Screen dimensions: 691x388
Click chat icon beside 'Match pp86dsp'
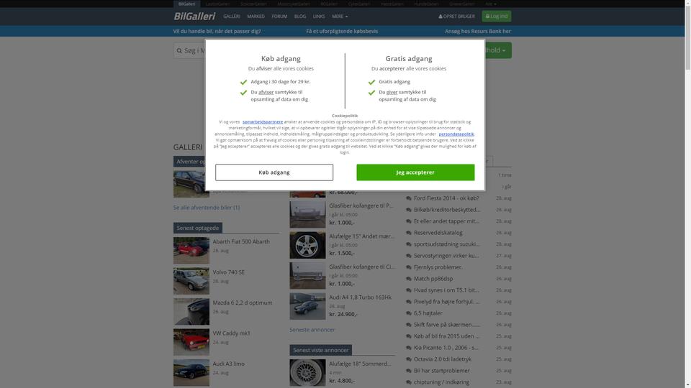pos(409,279)
